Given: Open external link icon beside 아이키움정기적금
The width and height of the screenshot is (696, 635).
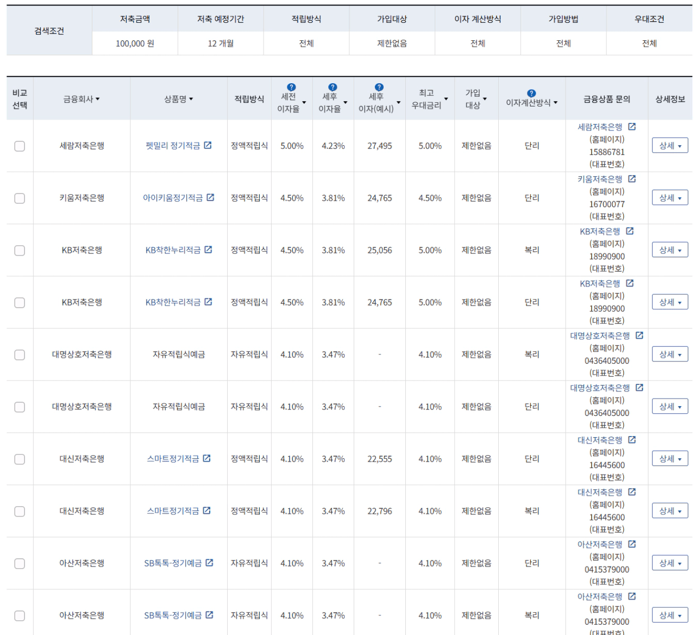Looking at the screenshot, I should (x=210, y=197).
